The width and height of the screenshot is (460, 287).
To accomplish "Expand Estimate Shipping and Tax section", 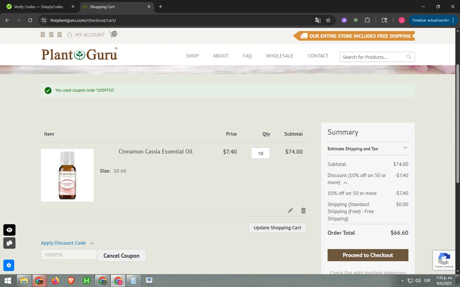I will 368,149.
